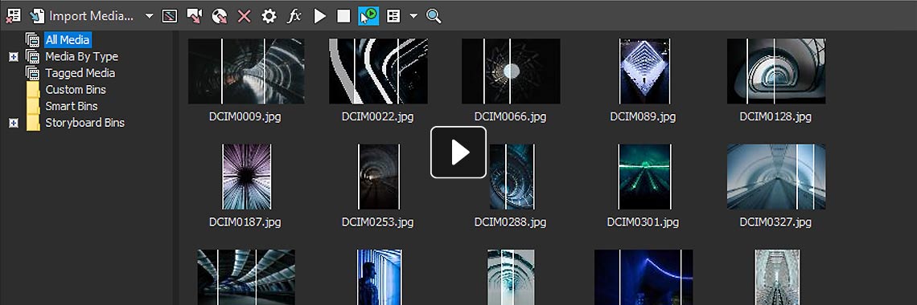This screenshot has height=305, width=917.
Task: Click the DCIM0288.jpg file name
Action: (x=510, y=222)
